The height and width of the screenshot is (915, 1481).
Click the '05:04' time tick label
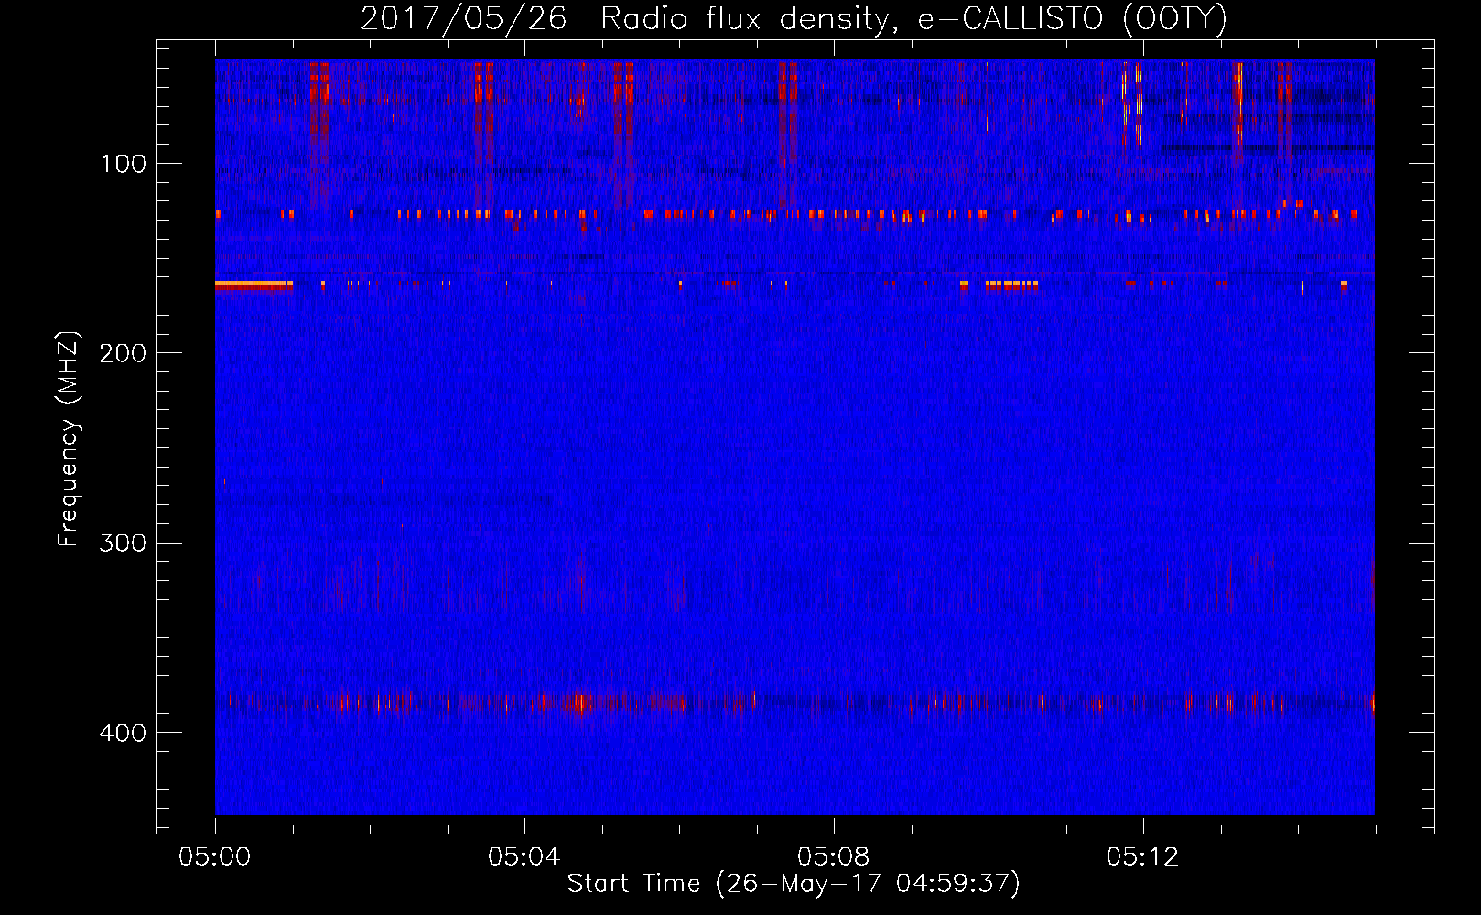pyautogui.click(x=524, y=857)
